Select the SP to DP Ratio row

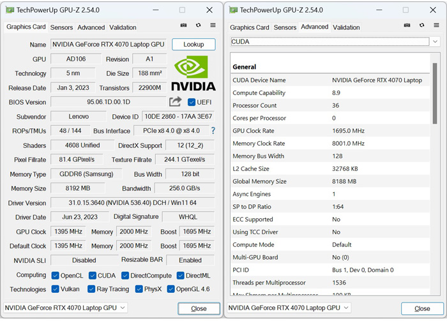(331, 207)
